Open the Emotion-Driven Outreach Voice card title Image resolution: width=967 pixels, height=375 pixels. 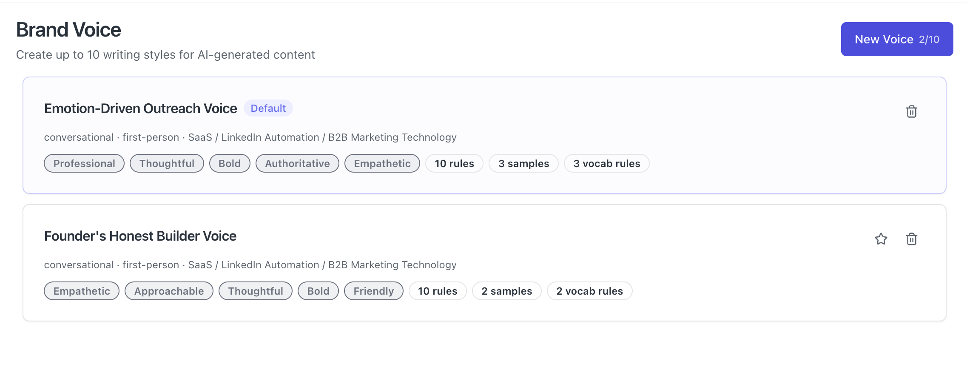[x=140, y=108]
